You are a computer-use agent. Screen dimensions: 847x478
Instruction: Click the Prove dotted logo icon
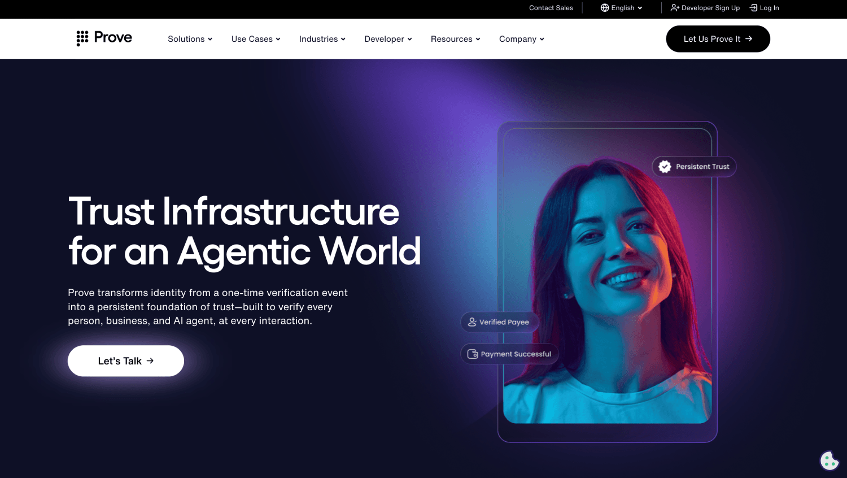[x=82, y=38]
